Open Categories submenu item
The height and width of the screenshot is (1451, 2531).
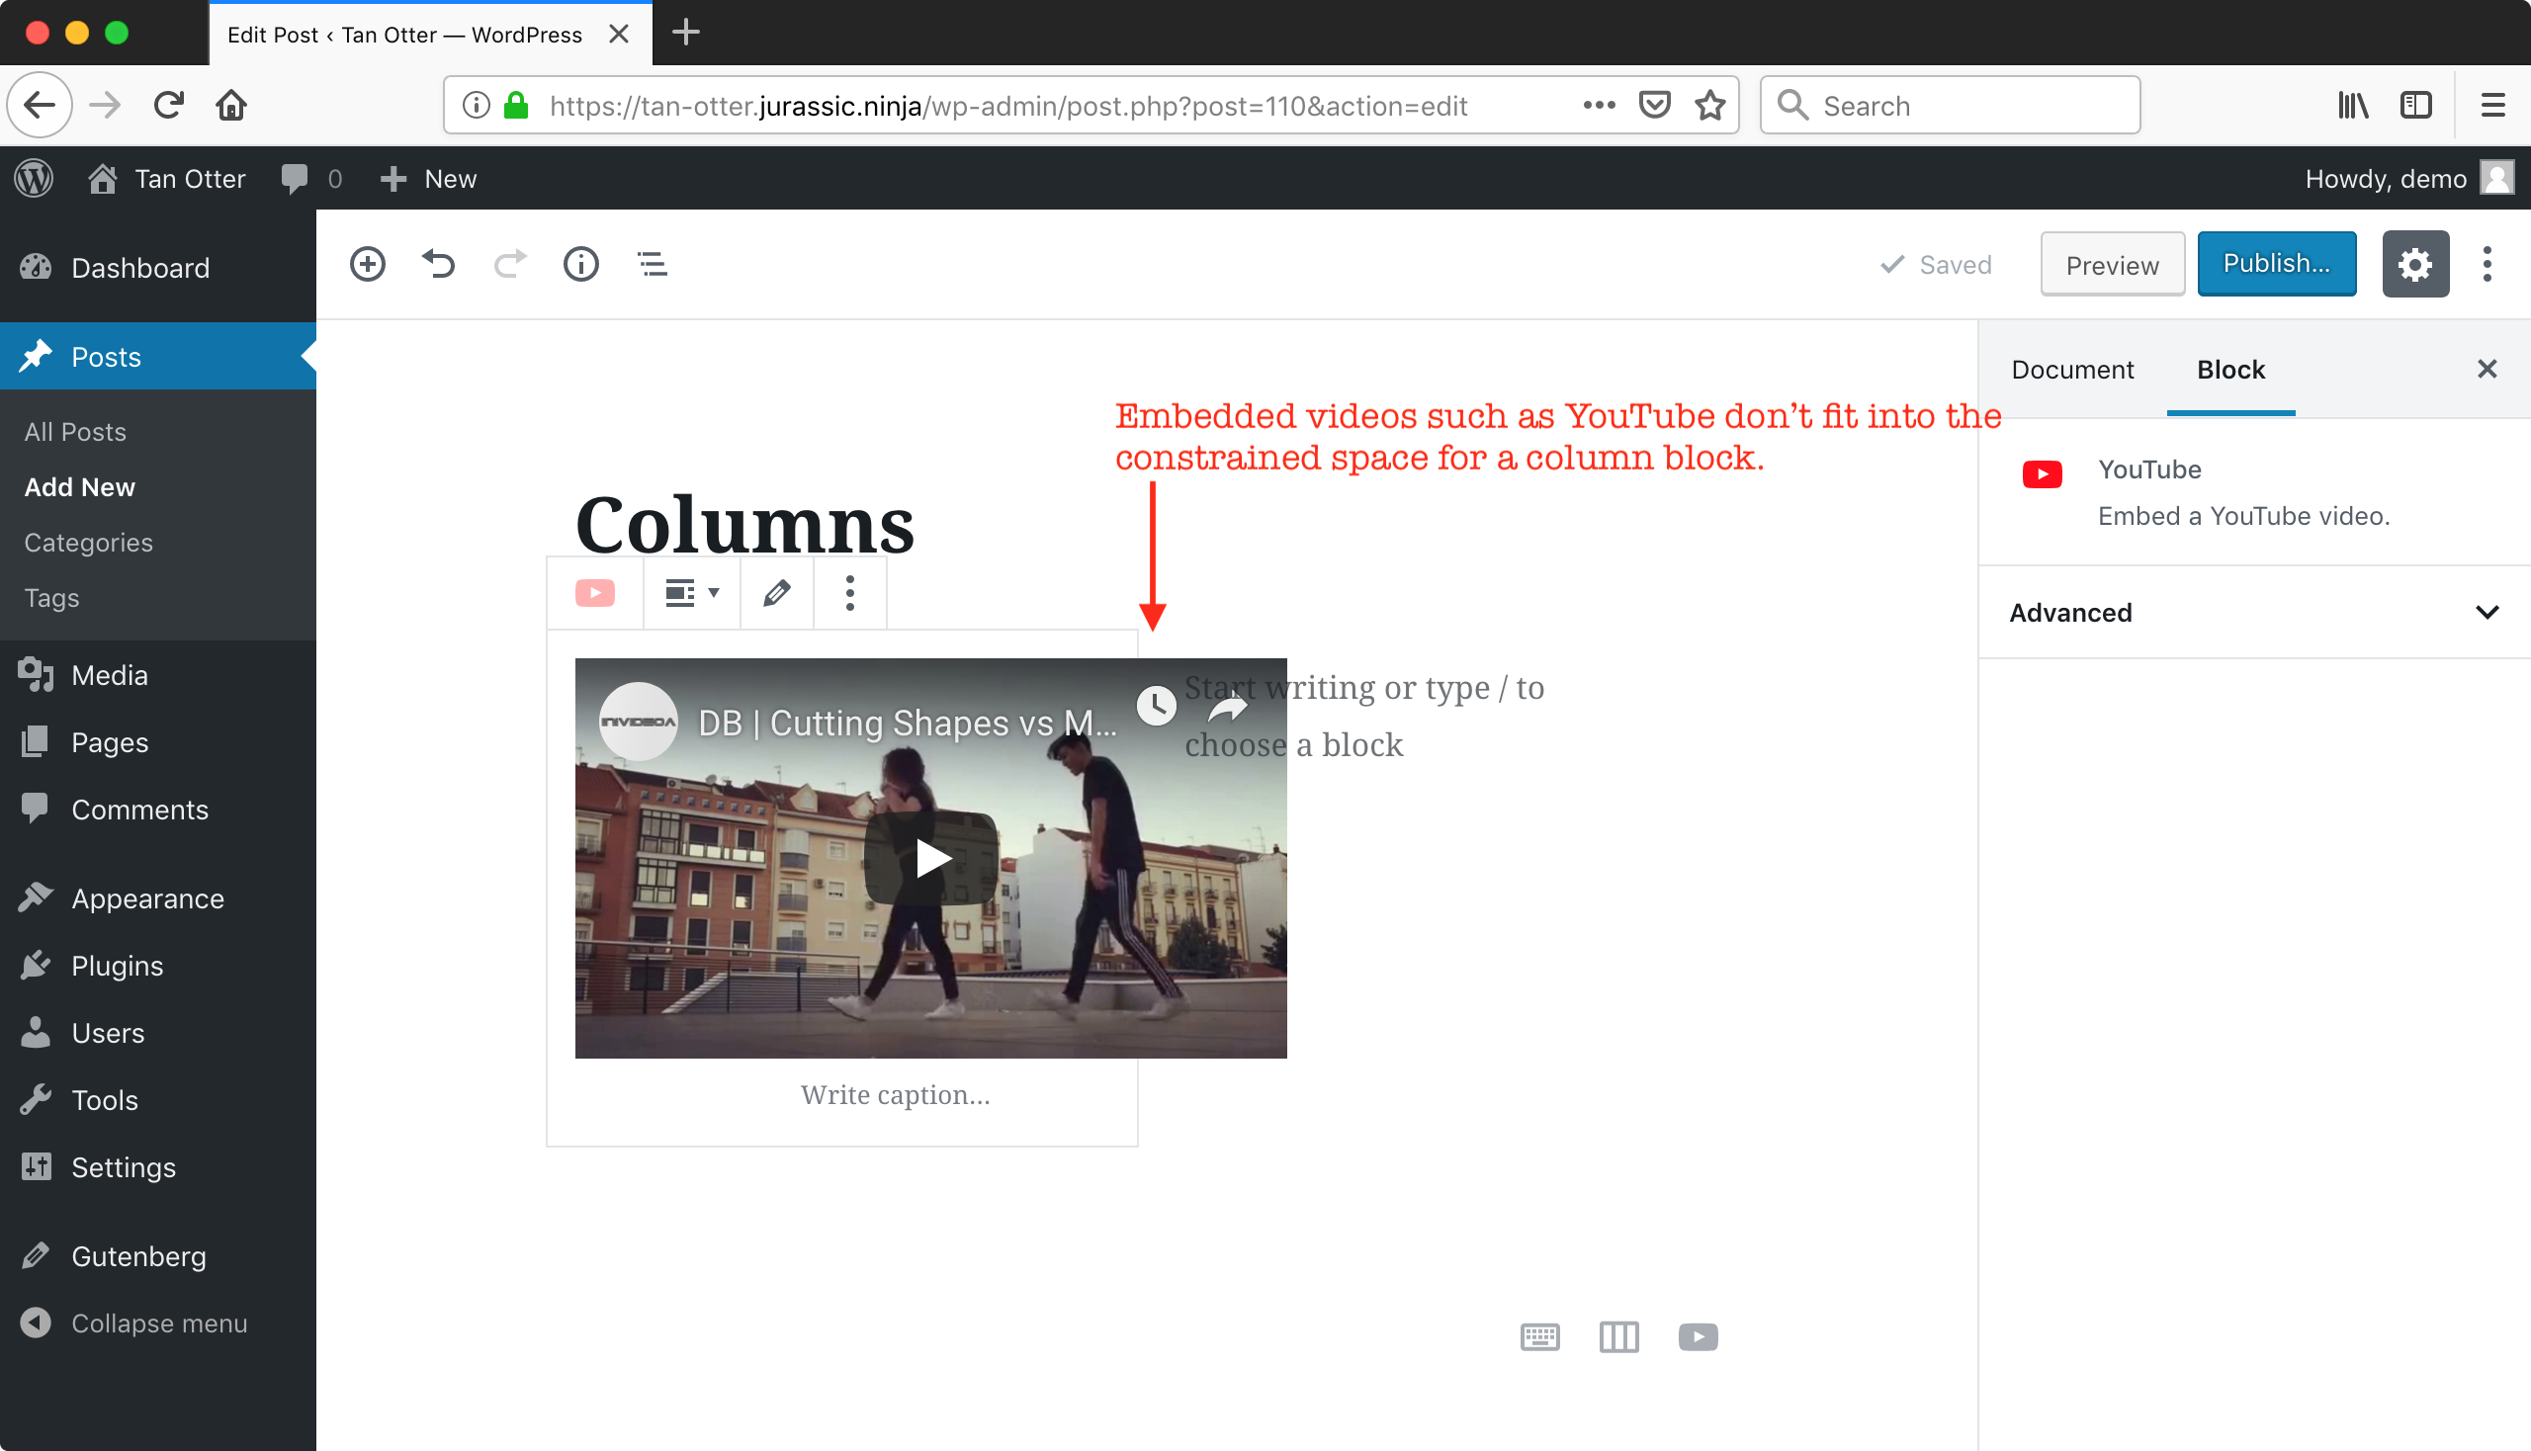(x=89, y=542)
